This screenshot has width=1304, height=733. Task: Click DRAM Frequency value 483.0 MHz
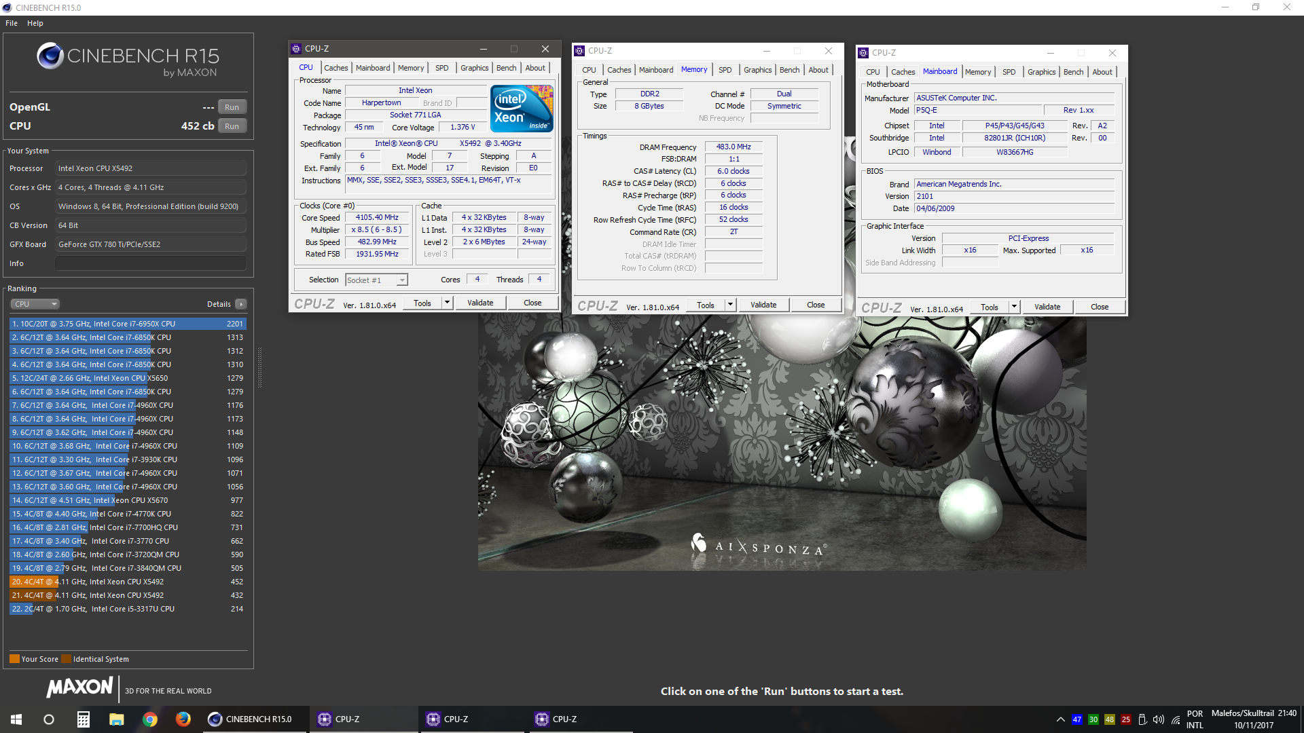click(733, 147)
